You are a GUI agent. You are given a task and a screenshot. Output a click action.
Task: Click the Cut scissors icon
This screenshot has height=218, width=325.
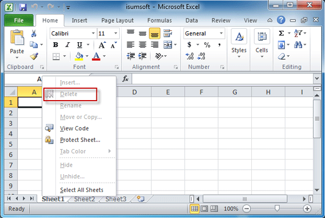point(34,34)
